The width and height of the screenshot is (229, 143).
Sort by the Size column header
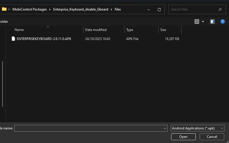pyautogui.click(x=163, y=30)
